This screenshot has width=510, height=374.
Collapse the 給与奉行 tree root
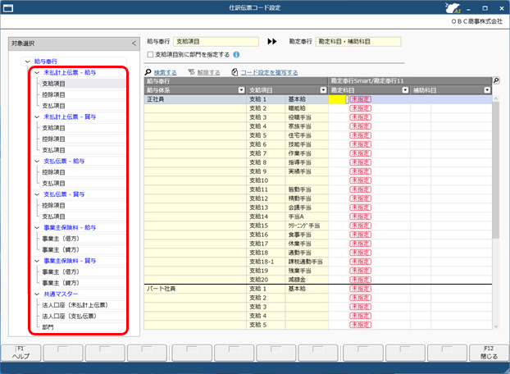28,62
